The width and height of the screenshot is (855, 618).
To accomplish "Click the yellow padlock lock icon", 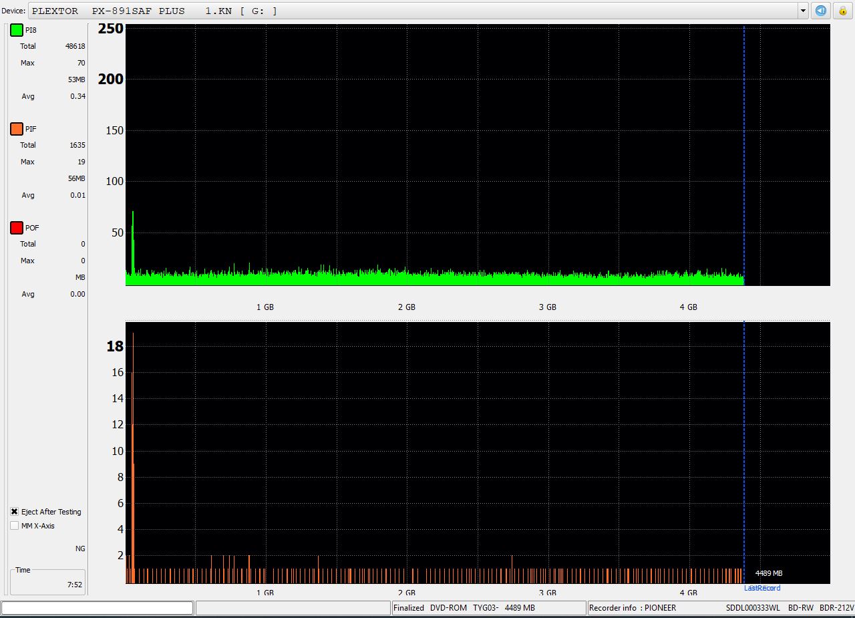I will pyautogui.click(x=843, y=11).
